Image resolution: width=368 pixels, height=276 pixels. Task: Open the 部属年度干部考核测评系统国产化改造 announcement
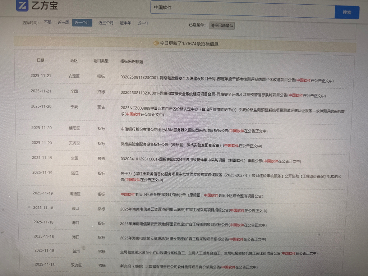(x=227, y=79)
